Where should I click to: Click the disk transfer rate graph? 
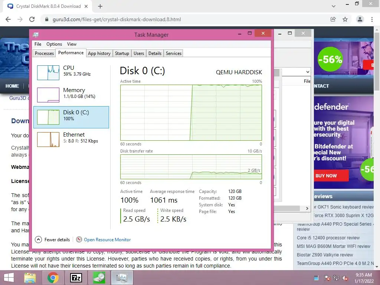tap(191, 167)
